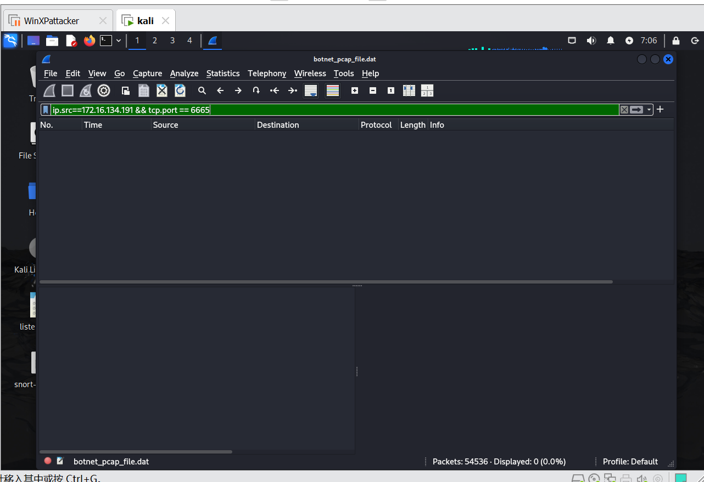Go forward in packet history
704x482 pixels.
pos(238,90)
